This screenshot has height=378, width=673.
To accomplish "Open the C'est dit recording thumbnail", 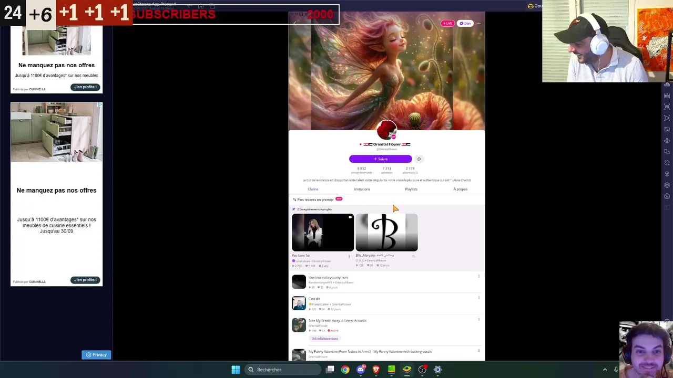I will coord(299,303).
